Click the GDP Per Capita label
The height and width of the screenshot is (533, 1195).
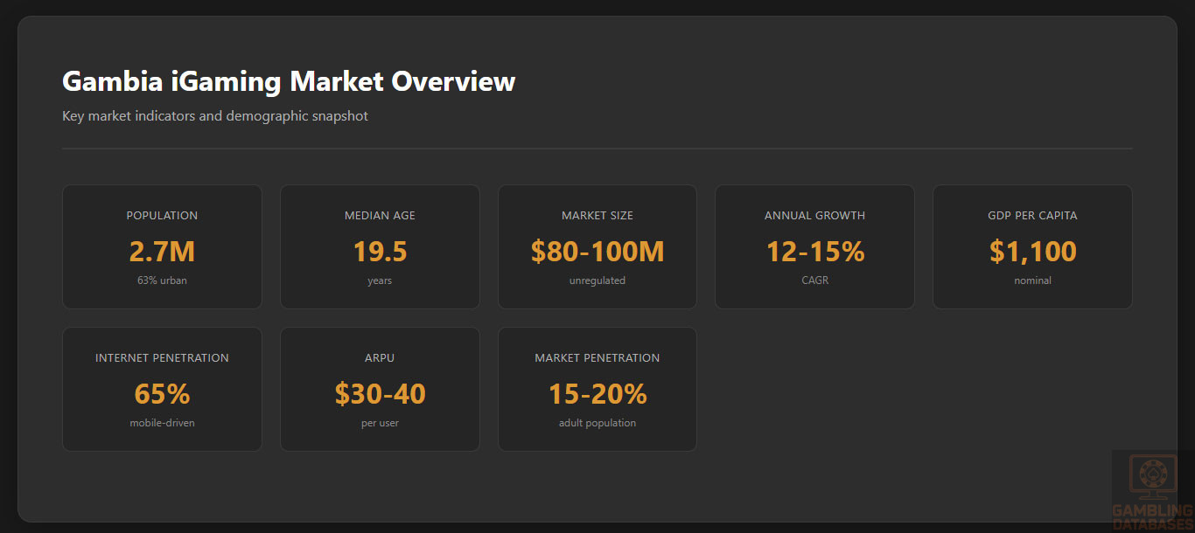tap(1032, 216)
